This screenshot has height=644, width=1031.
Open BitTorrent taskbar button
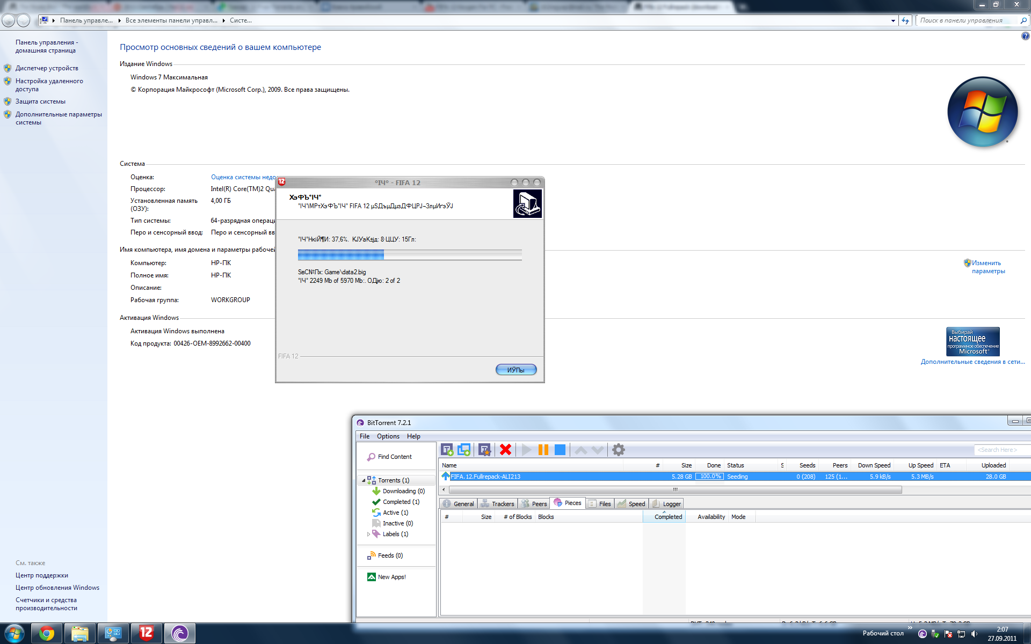(x=179, y=634)
